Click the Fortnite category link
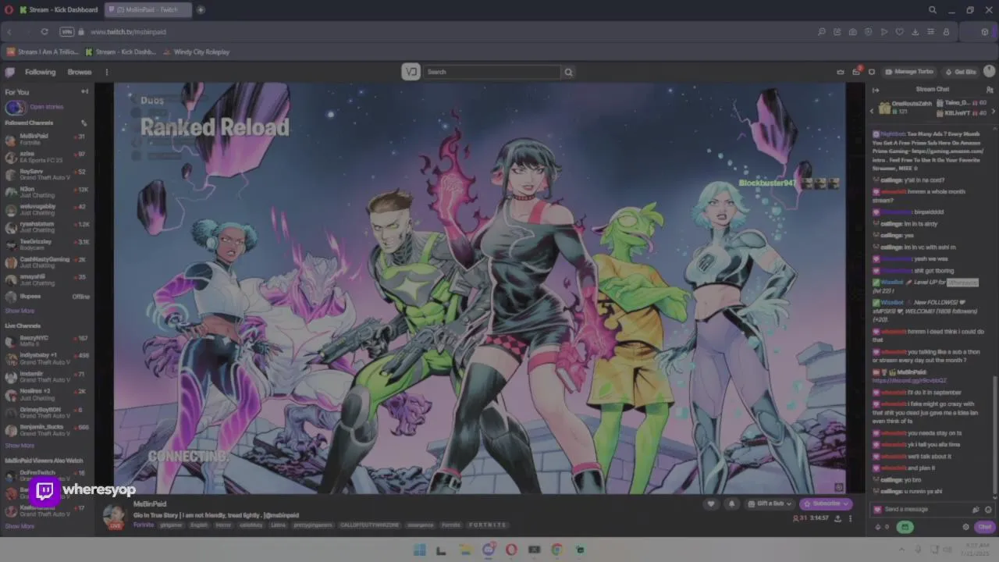 click(144, 525)
